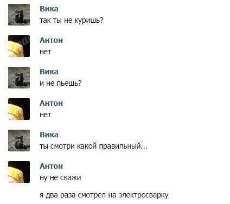Open Вика's name above 'ты смотри какой правильный...'
The image size is (230, 204).
(49, 135)
